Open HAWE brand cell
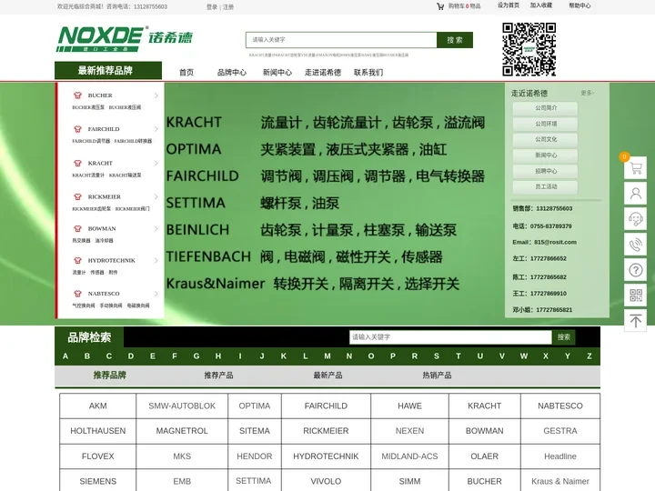655x491 pixels. point(409,406)
